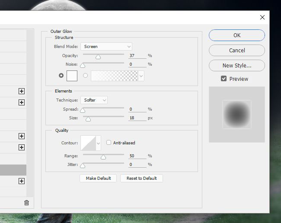
Task: Enable the Anti-aliased checkbox
Action: click(109, 143)
